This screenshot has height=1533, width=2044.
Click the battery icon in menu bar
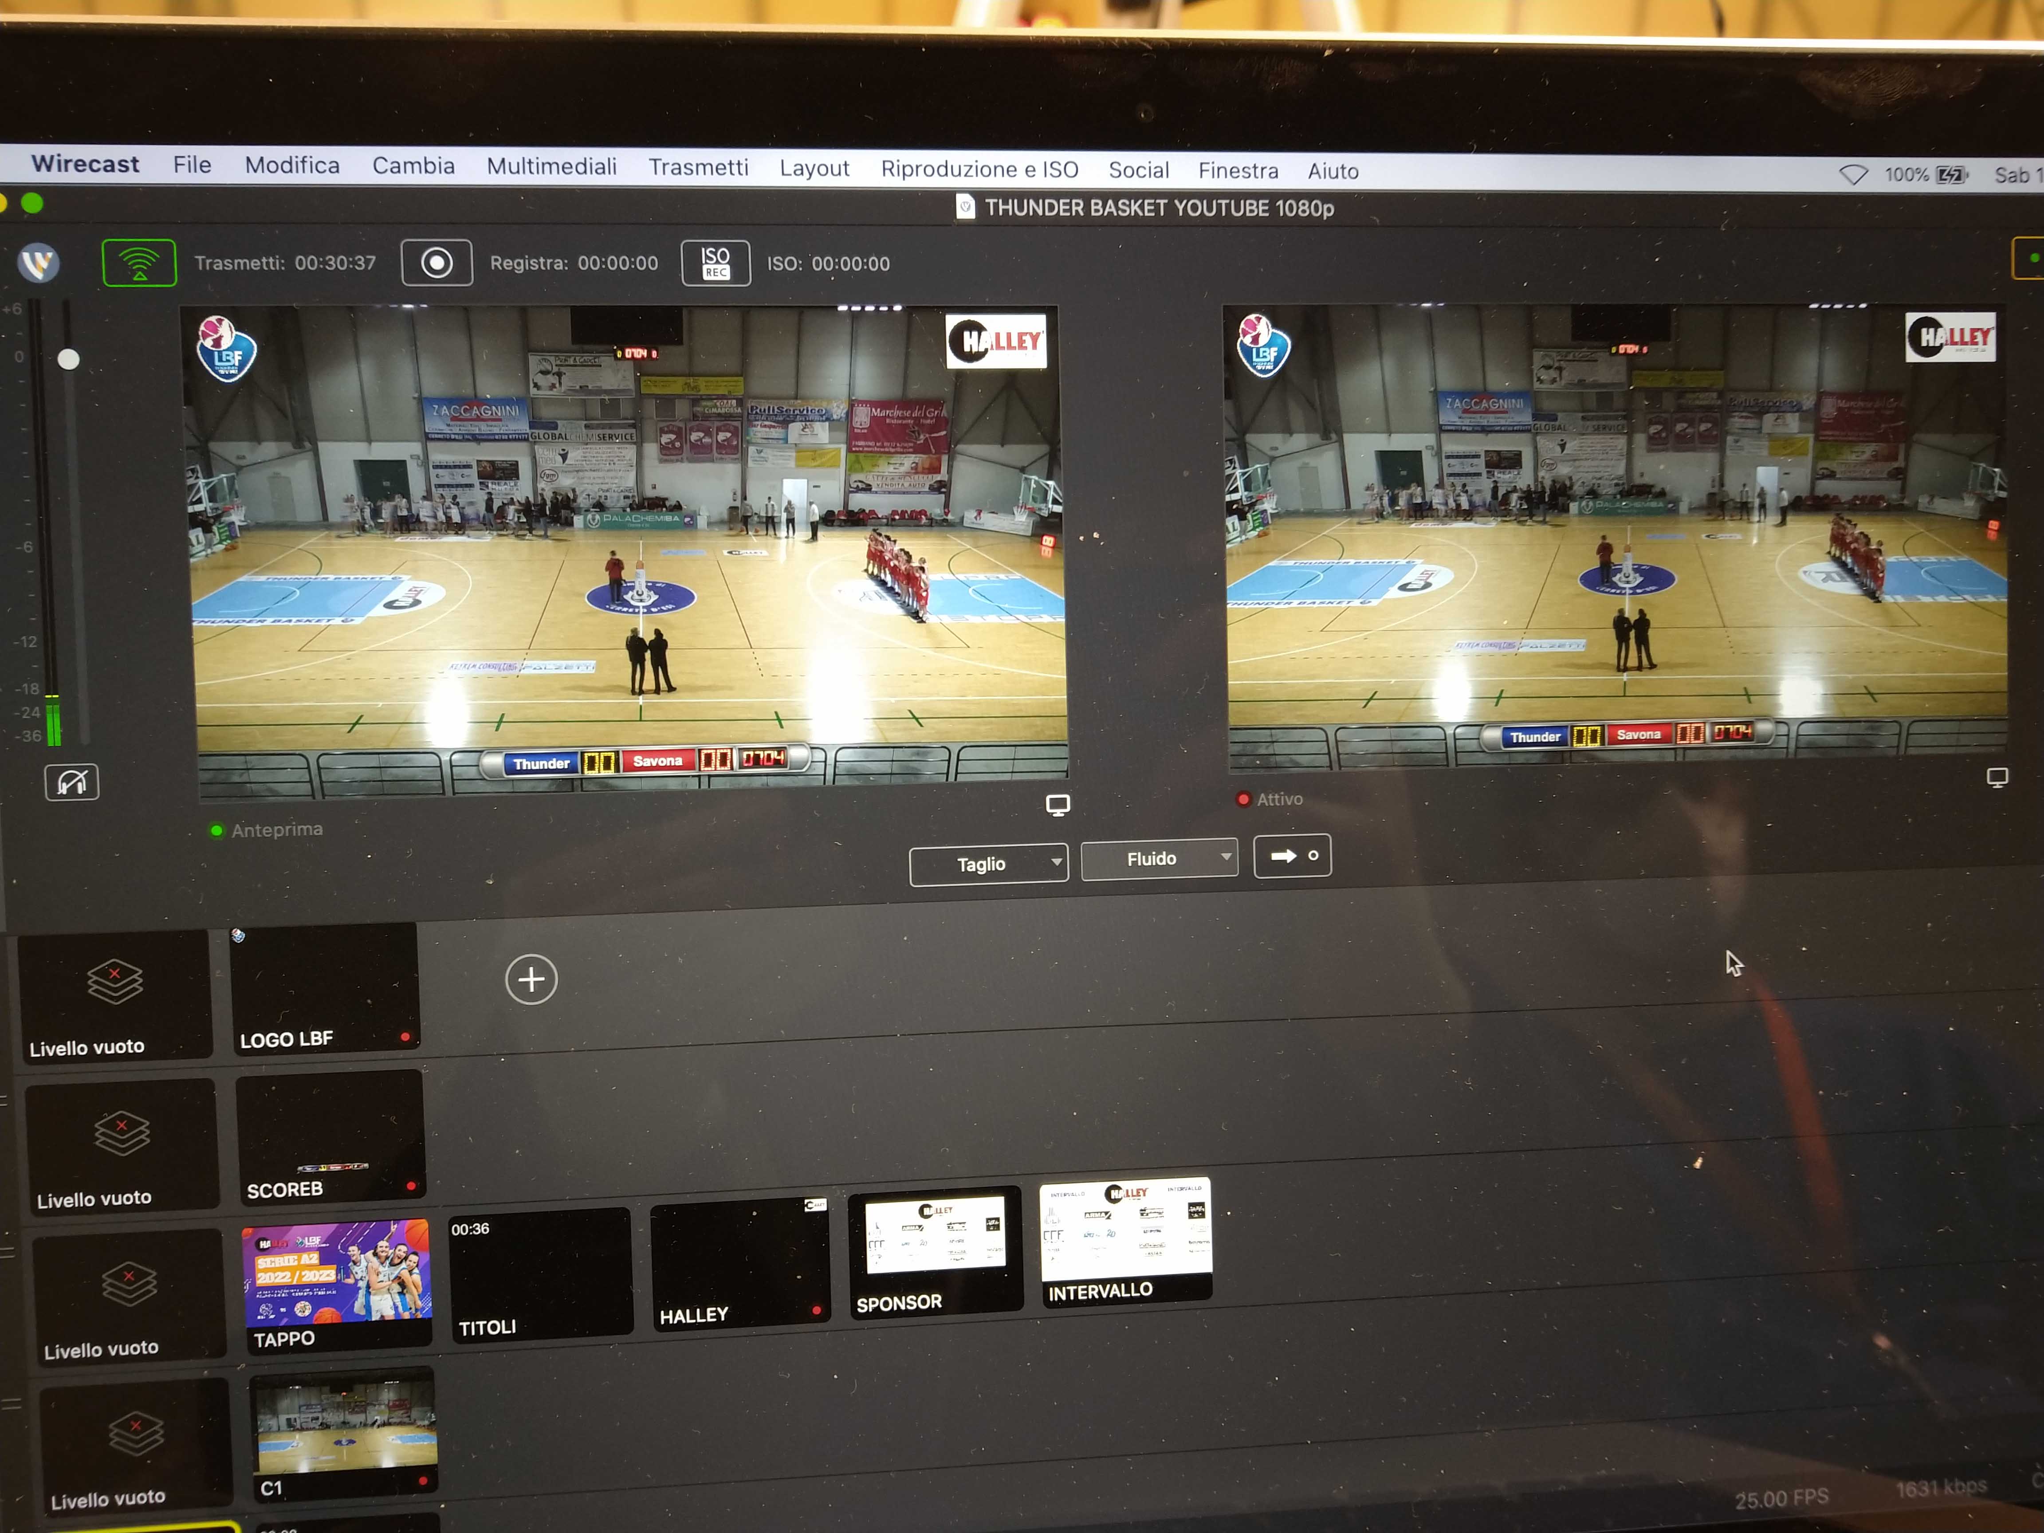(1952, 176)
